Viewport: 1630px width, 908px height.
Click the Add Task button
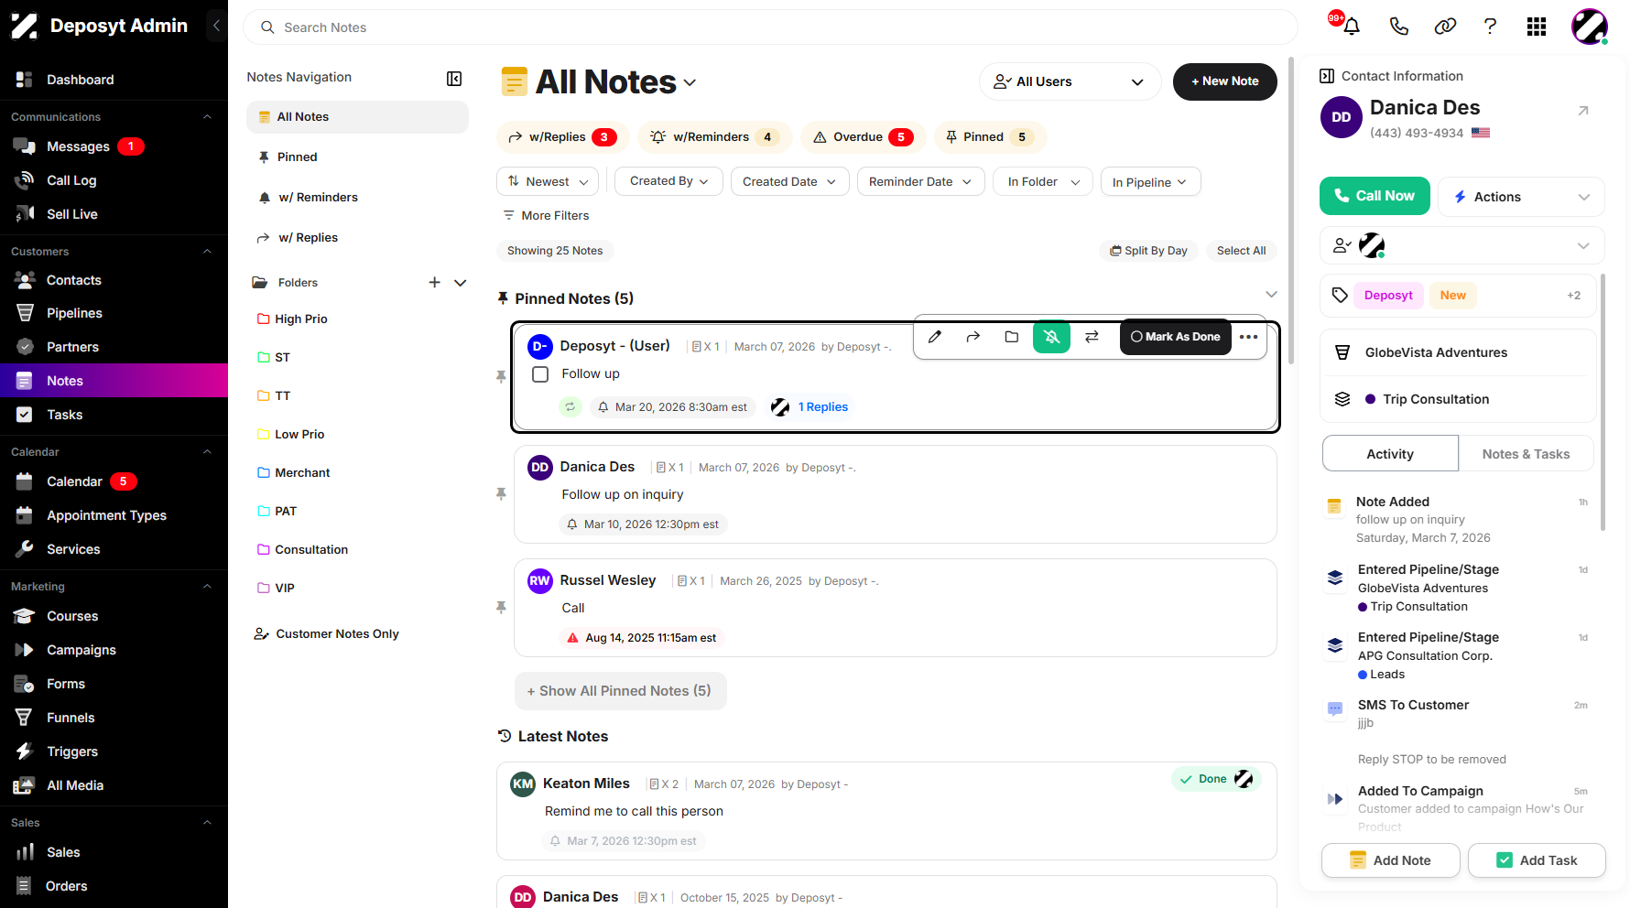point(1537,860)
